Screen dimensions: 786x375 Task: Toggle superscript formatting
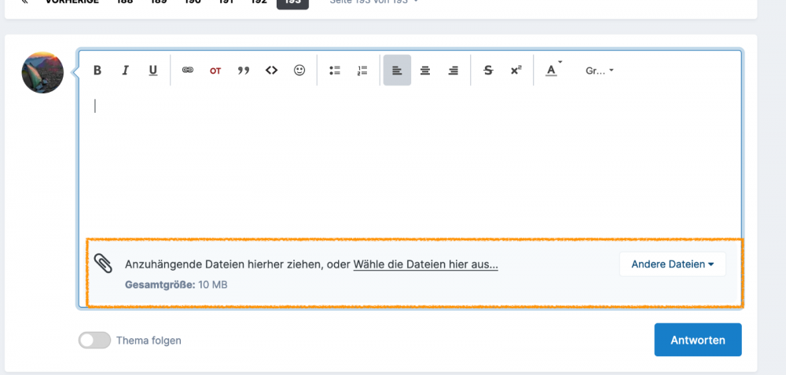pyautogui.click(x=516, y=71)
